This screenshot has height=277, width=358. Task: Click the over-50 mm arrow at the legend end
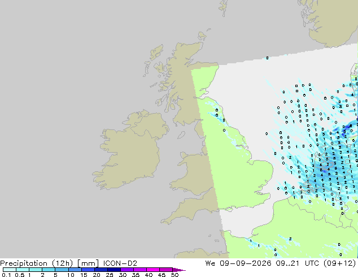pos(179,270)
